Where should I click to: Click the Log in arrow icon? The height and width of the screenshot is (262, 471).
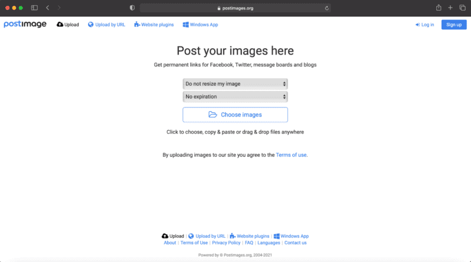click(x=417, y=25)
